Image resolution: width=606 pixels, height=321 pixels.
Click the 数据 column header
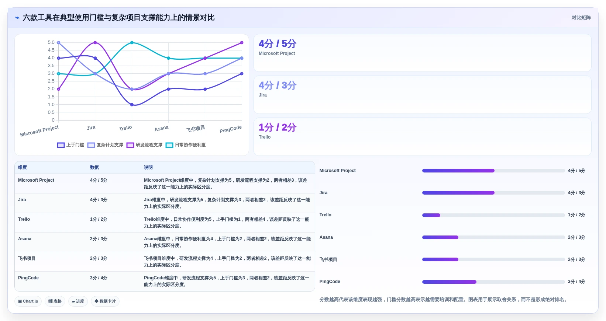(94, 167)
